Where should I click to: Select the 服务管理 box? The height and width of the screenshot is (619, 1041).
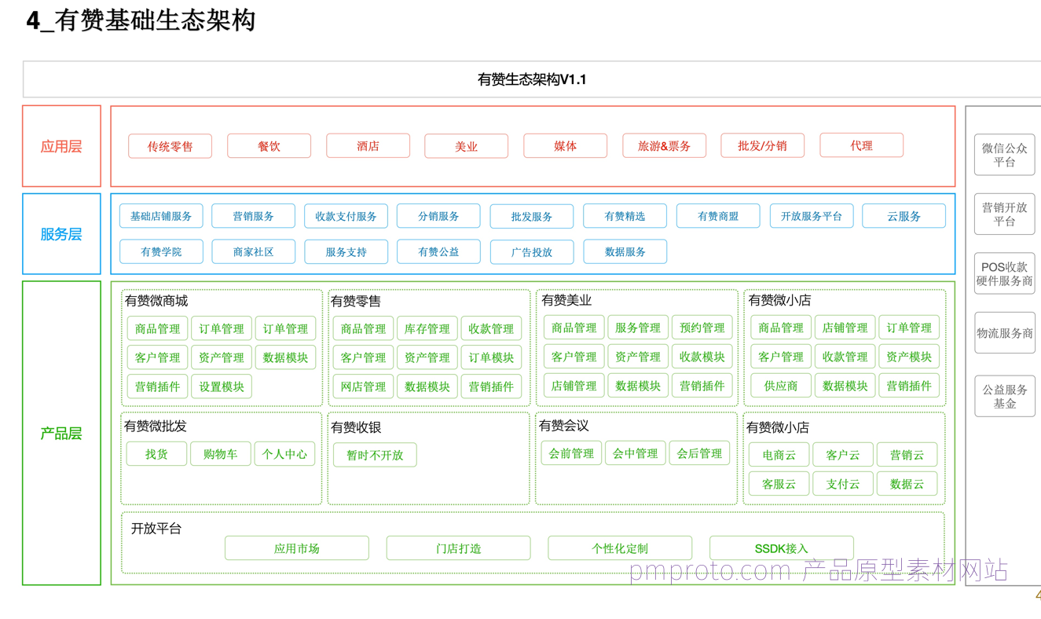638,328
